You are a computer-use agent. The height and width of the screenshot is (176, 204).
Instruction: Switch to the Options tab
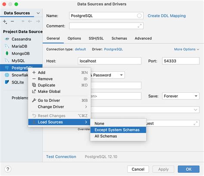(74, 38)
